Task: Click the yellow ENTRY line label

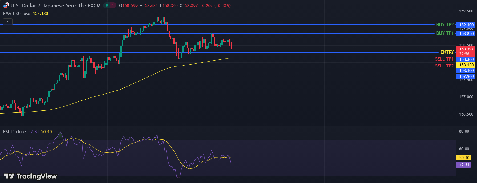Action: [447, 52]
